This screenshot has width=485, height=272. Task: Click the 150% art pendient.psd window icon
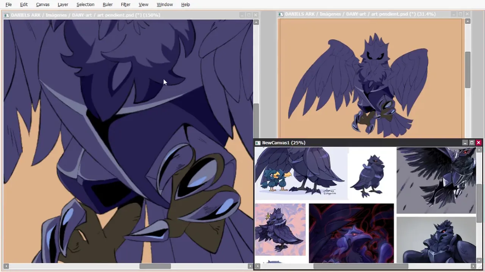tap(6, 15)
